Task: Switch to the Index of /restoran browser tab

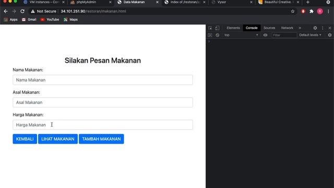Action: coord(185,2)
